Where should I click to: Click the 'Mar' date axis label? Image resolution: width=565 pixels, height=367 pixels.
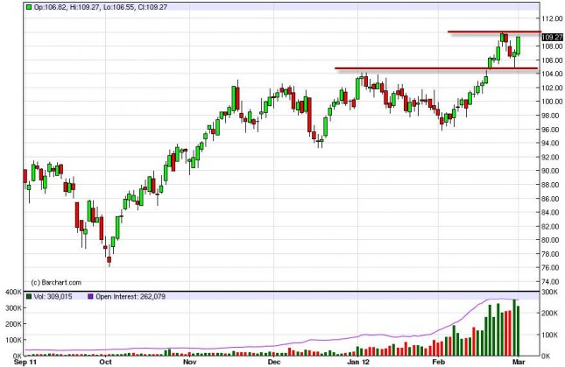click(519, 362)
